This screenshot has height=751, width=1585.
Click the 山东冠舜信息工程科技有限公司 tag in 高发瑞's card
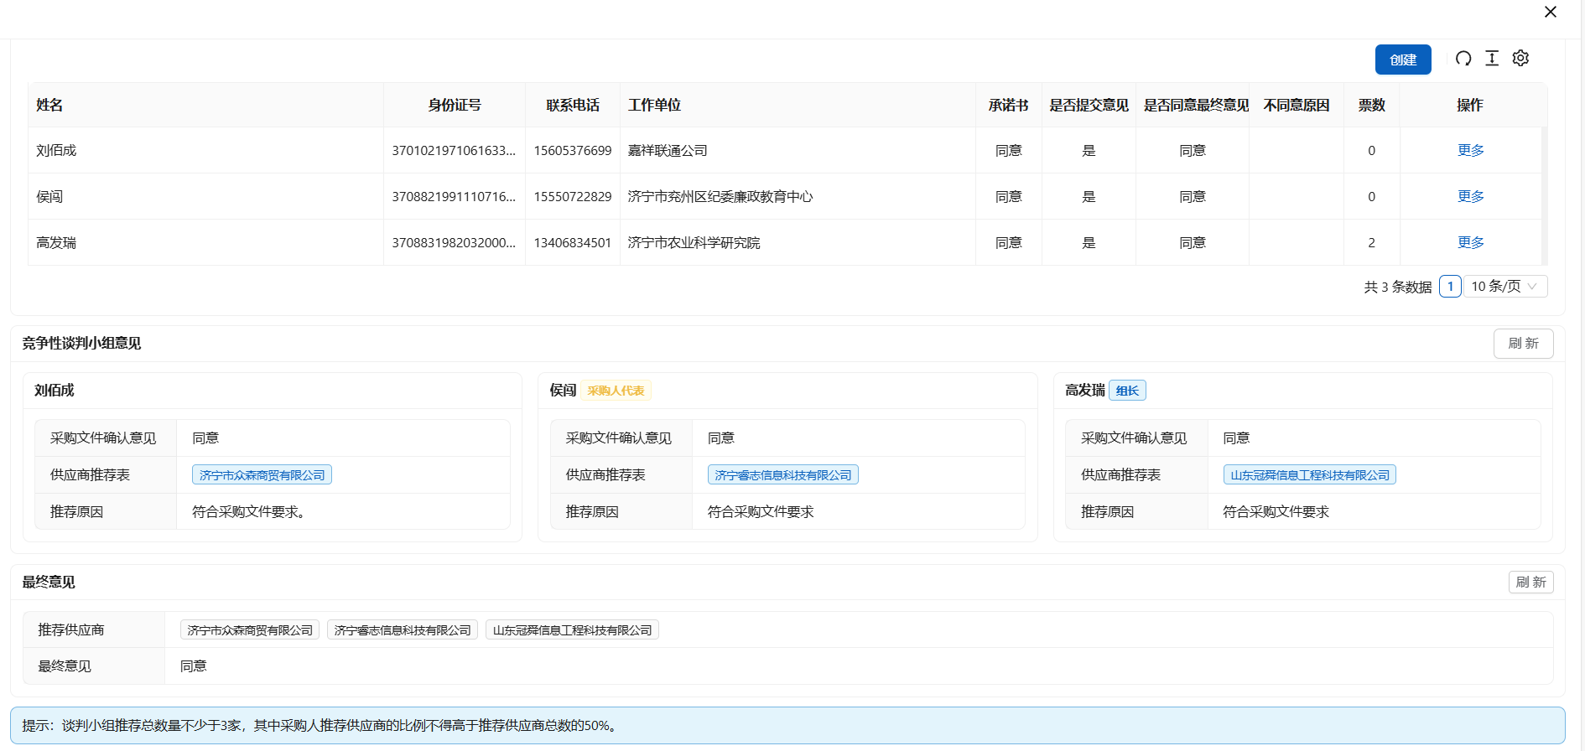point(1310,475)
